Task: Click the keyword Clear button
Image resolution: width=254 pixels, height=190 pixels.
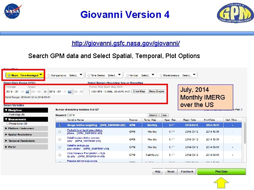Action: [x=164, y=115]
